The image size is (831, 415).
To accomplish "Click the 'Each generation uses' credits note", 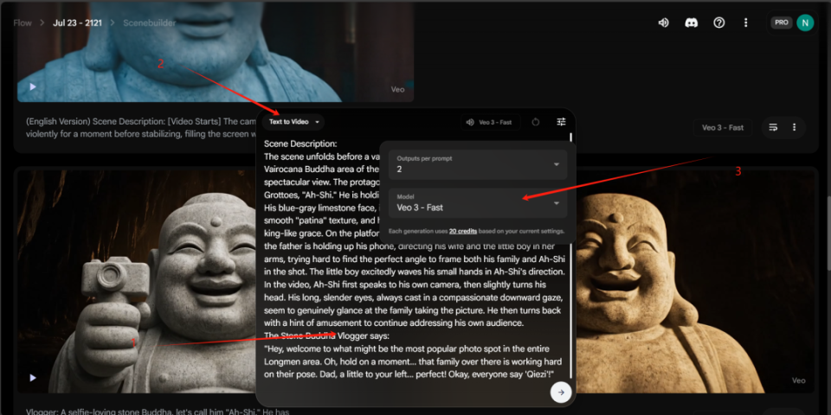I will click(x=476, y=232).
